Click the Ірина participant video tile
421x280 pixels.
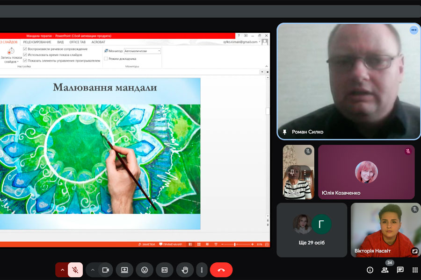tap(298, 172)
